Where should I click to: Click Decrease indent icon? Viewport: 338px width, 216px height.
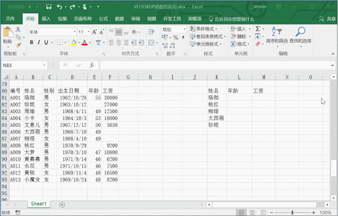click(x=134, y=42)
